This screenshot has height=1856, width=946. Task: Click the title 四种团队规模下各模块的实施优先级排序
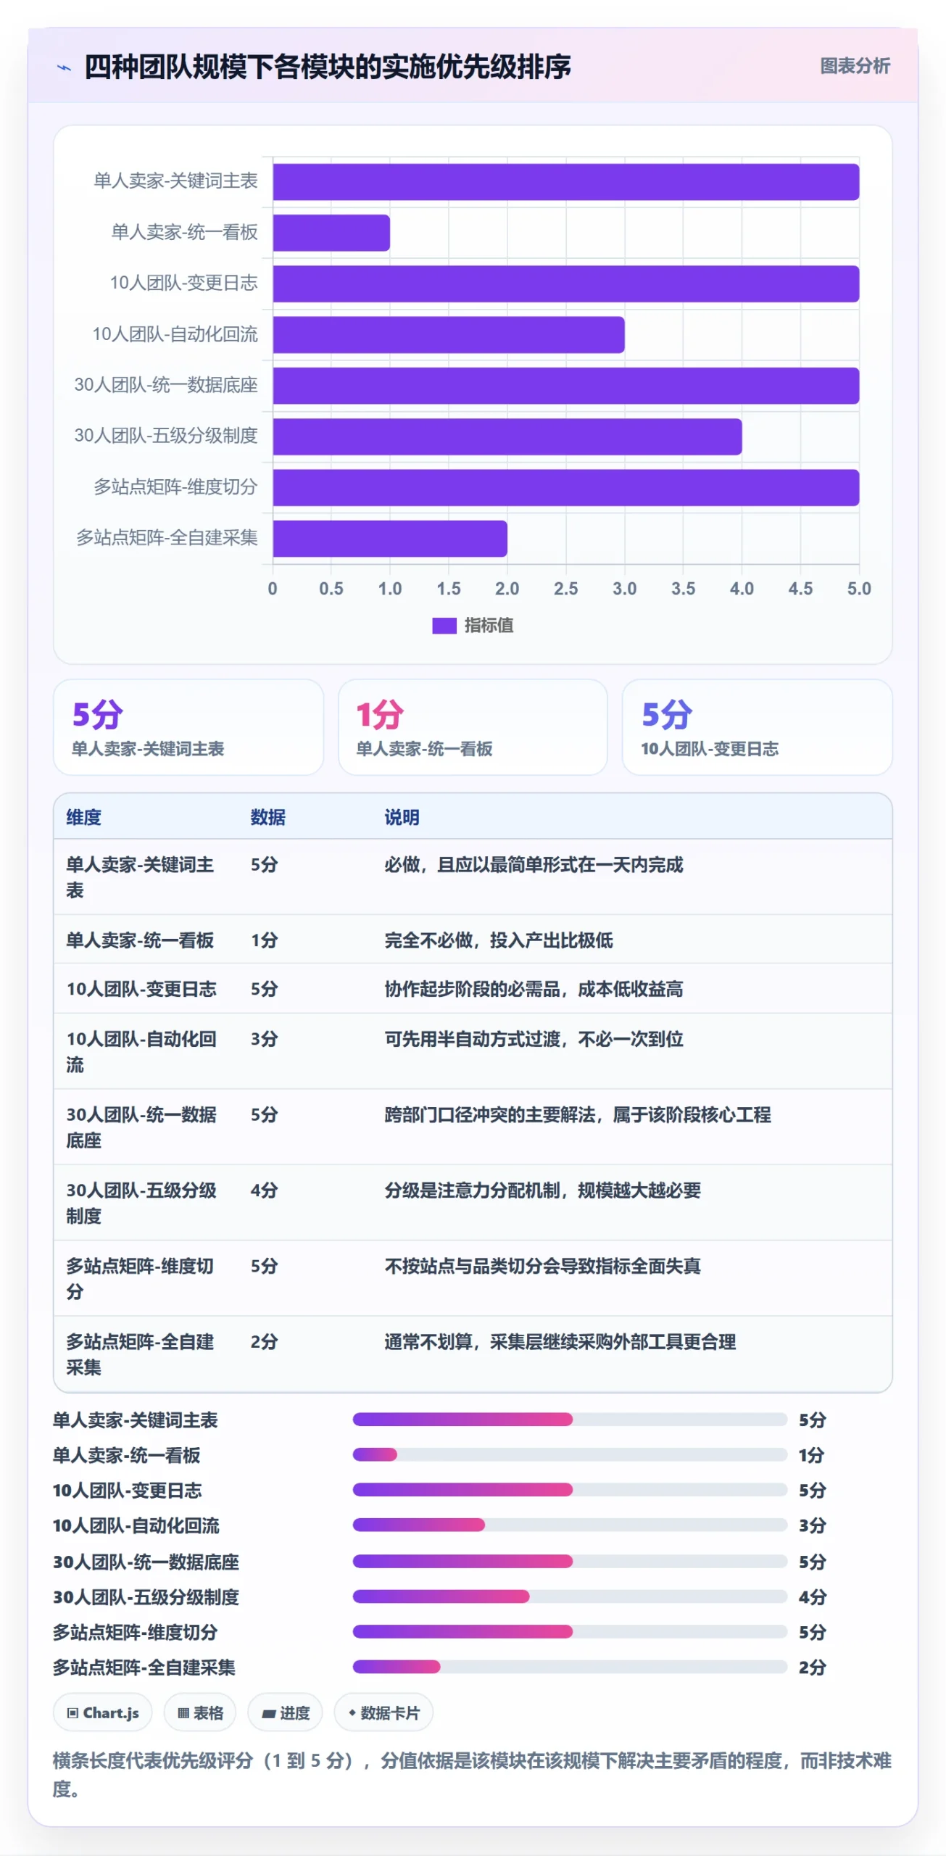(x=328, y=67)
